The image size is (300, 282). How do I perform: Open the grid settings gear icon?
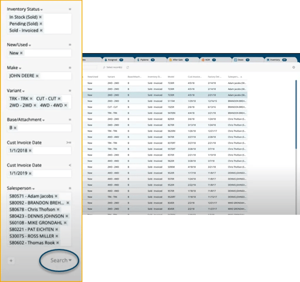293,67
